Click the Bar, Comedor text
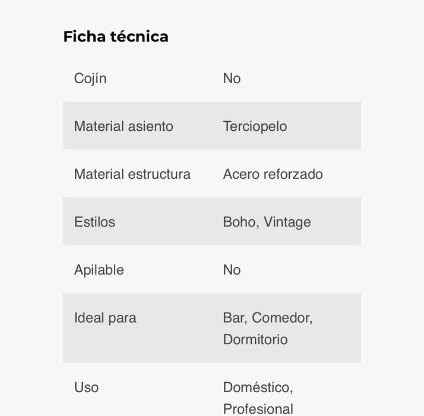 point(267,317)
